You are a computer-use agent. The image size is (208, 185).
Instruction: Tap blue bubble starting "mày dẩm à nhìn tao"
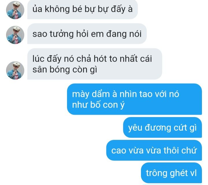click(134, 99)
